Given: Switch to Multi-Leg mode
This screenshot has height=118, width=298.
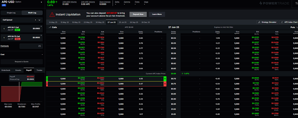Looking at the screenshot, I should pyautogui.click(x=32, y=13).
